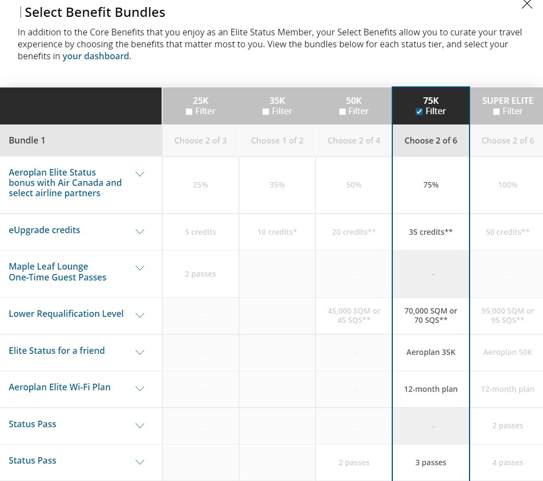Click the 'Choose 2 of 3' 25K cell
The width and height of the screenshot is (543, 481).
coord(201,140)
